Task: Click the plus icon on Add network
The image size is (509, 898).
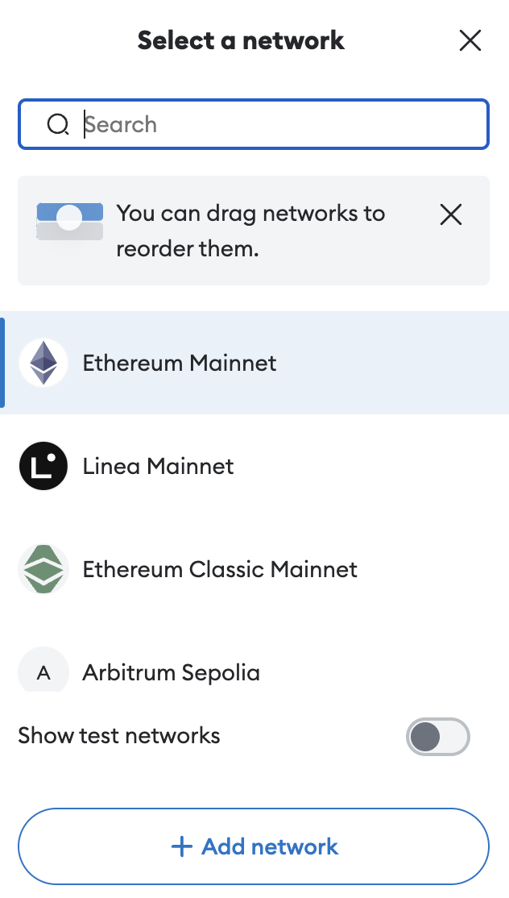Action: [182, 846]
